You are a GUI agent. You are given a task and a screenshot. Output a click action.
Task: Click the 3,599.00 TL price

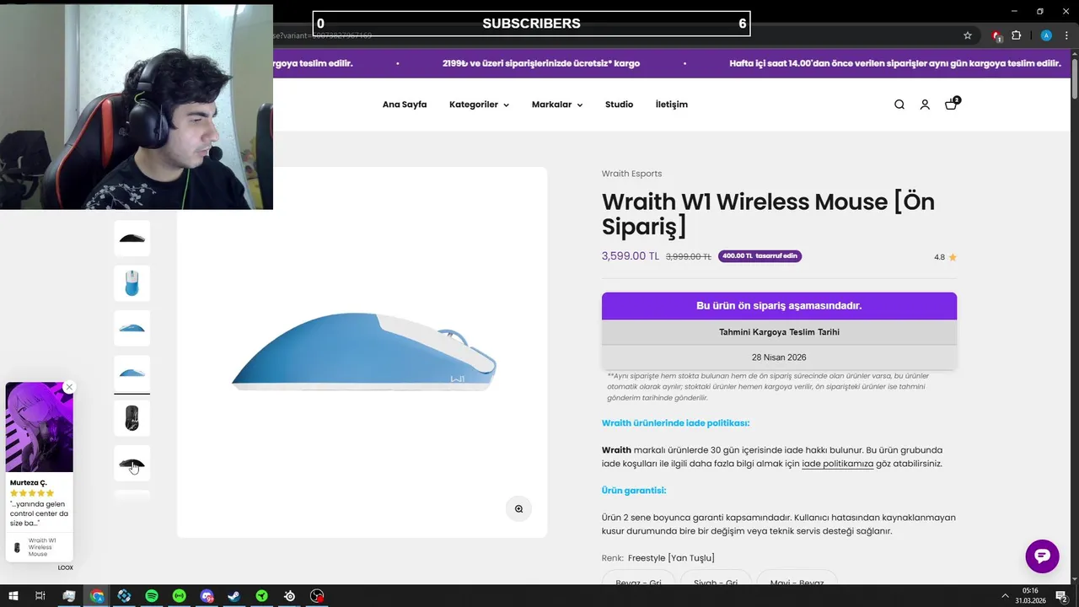click(x=631, y=256)
